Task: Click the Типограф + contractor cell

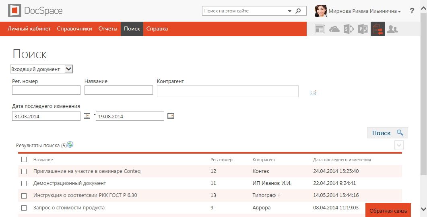Action: 266,195
